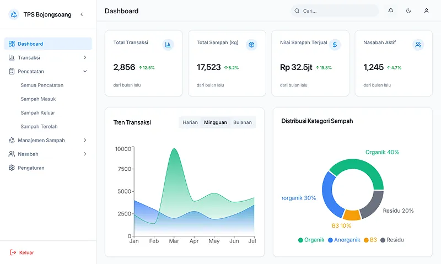Viewport: 441px width, 264px height.
Task: Toggle the Residu legend item
Action: point(392,240)
